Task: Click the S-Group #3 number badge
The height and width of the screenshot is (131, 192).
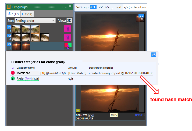Action: click(93, 7)
